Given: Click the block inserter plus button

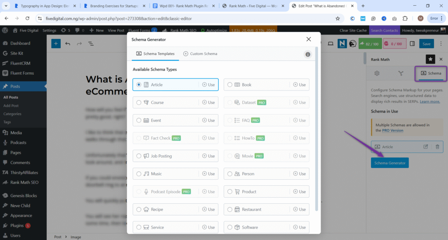Looking at the screenshot, I should click(56, 44).
